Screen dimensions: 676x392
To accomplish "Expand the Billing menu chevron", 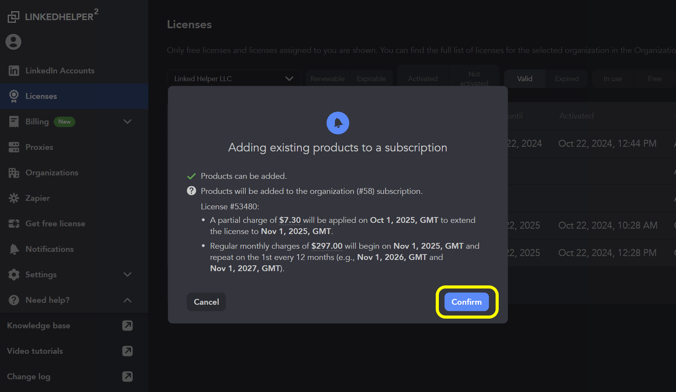I will click(x=127, y=122).
